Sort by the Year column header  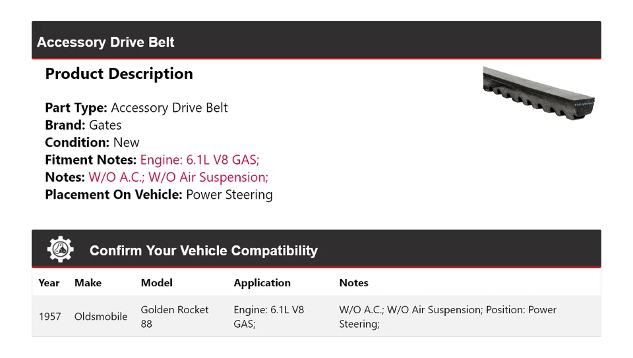[49, 283]
